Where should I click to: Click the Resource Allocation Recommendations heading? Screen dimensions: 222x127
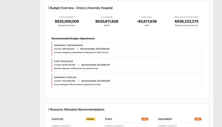coord(77,109)
